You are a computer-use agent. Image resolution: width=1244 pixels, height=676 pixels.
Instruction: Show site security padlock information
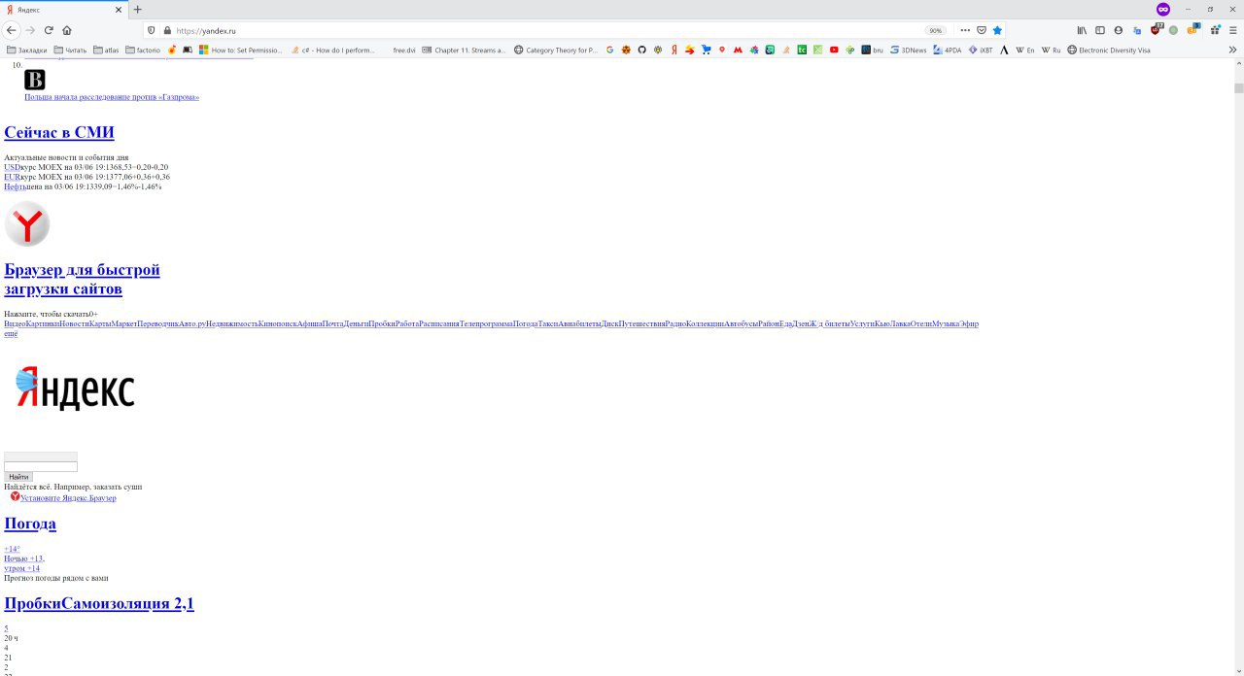click(167, 30)
